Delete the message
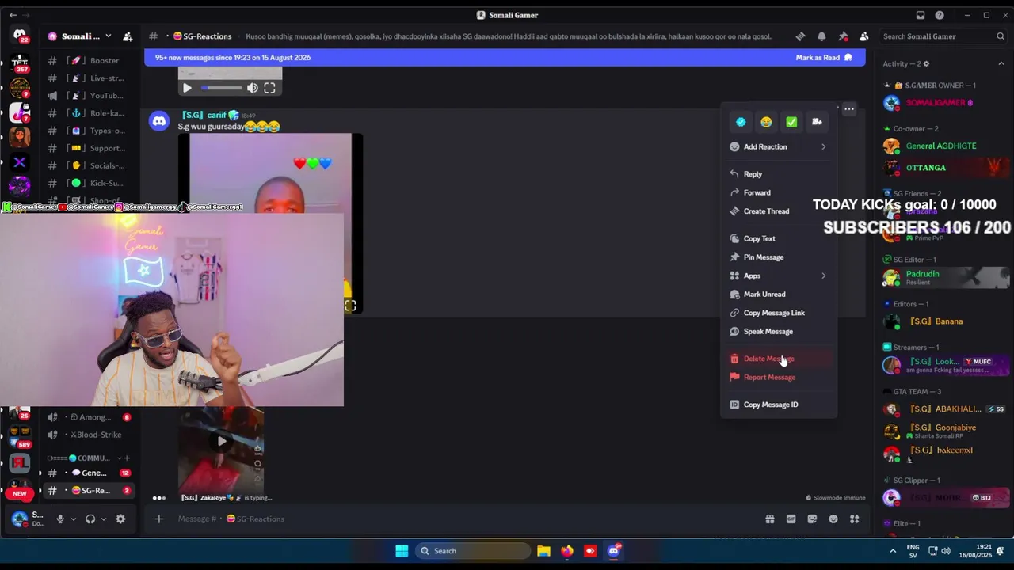 click(x=779, y=359)
